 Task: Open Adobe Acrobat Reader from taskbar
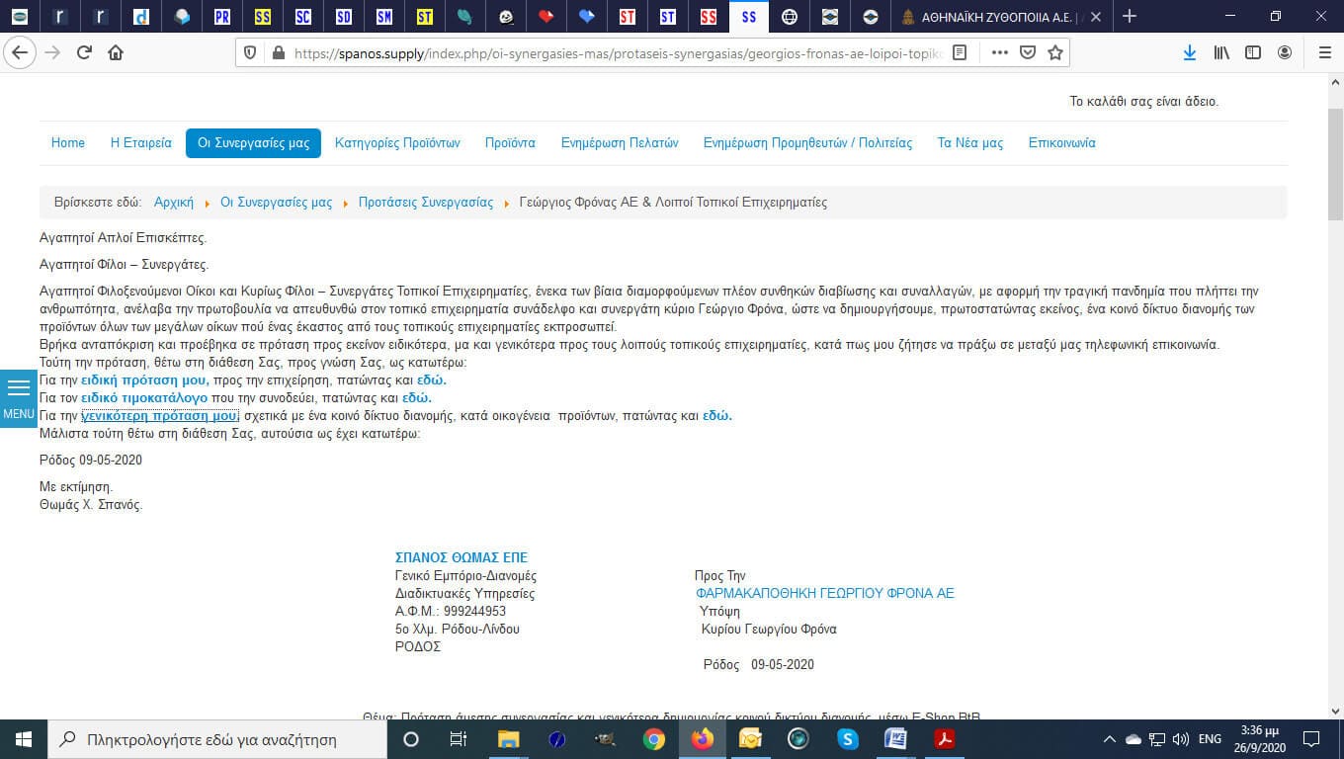coord(945,739)
